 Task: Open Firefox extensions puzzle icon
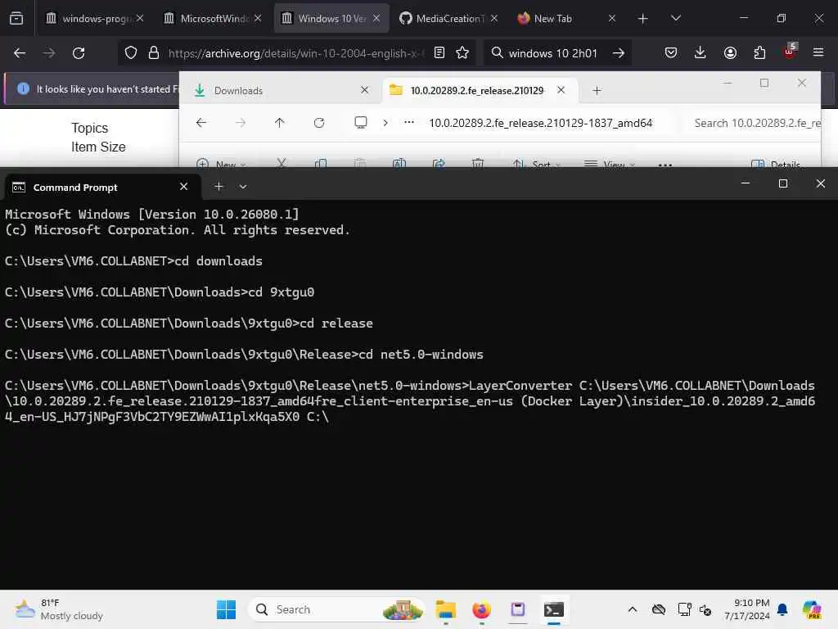click(759, 53)
